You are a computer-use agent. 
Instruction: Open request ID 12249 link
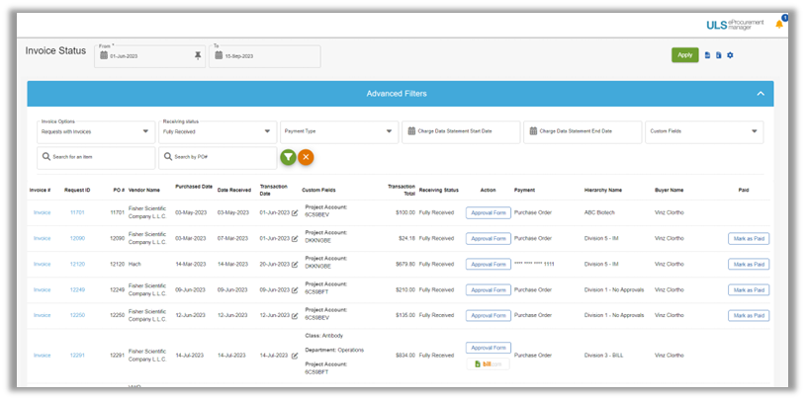click(x=77, y=289)
